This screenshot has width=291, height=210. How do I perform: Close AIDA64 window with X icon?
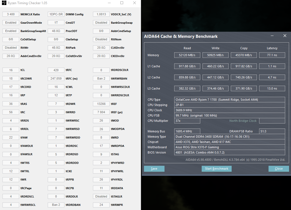285,36
